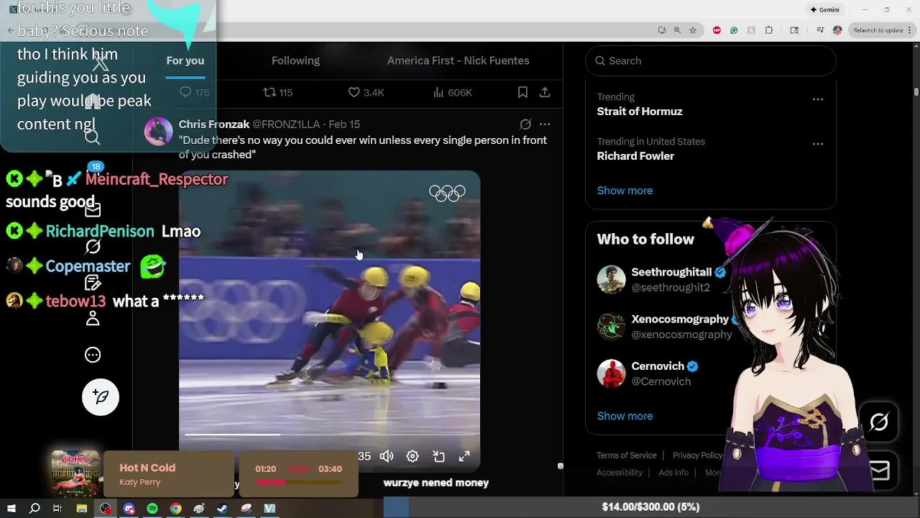Open America First - Nick Fuentes tab
920x518 pixels.
pos(458,60)
